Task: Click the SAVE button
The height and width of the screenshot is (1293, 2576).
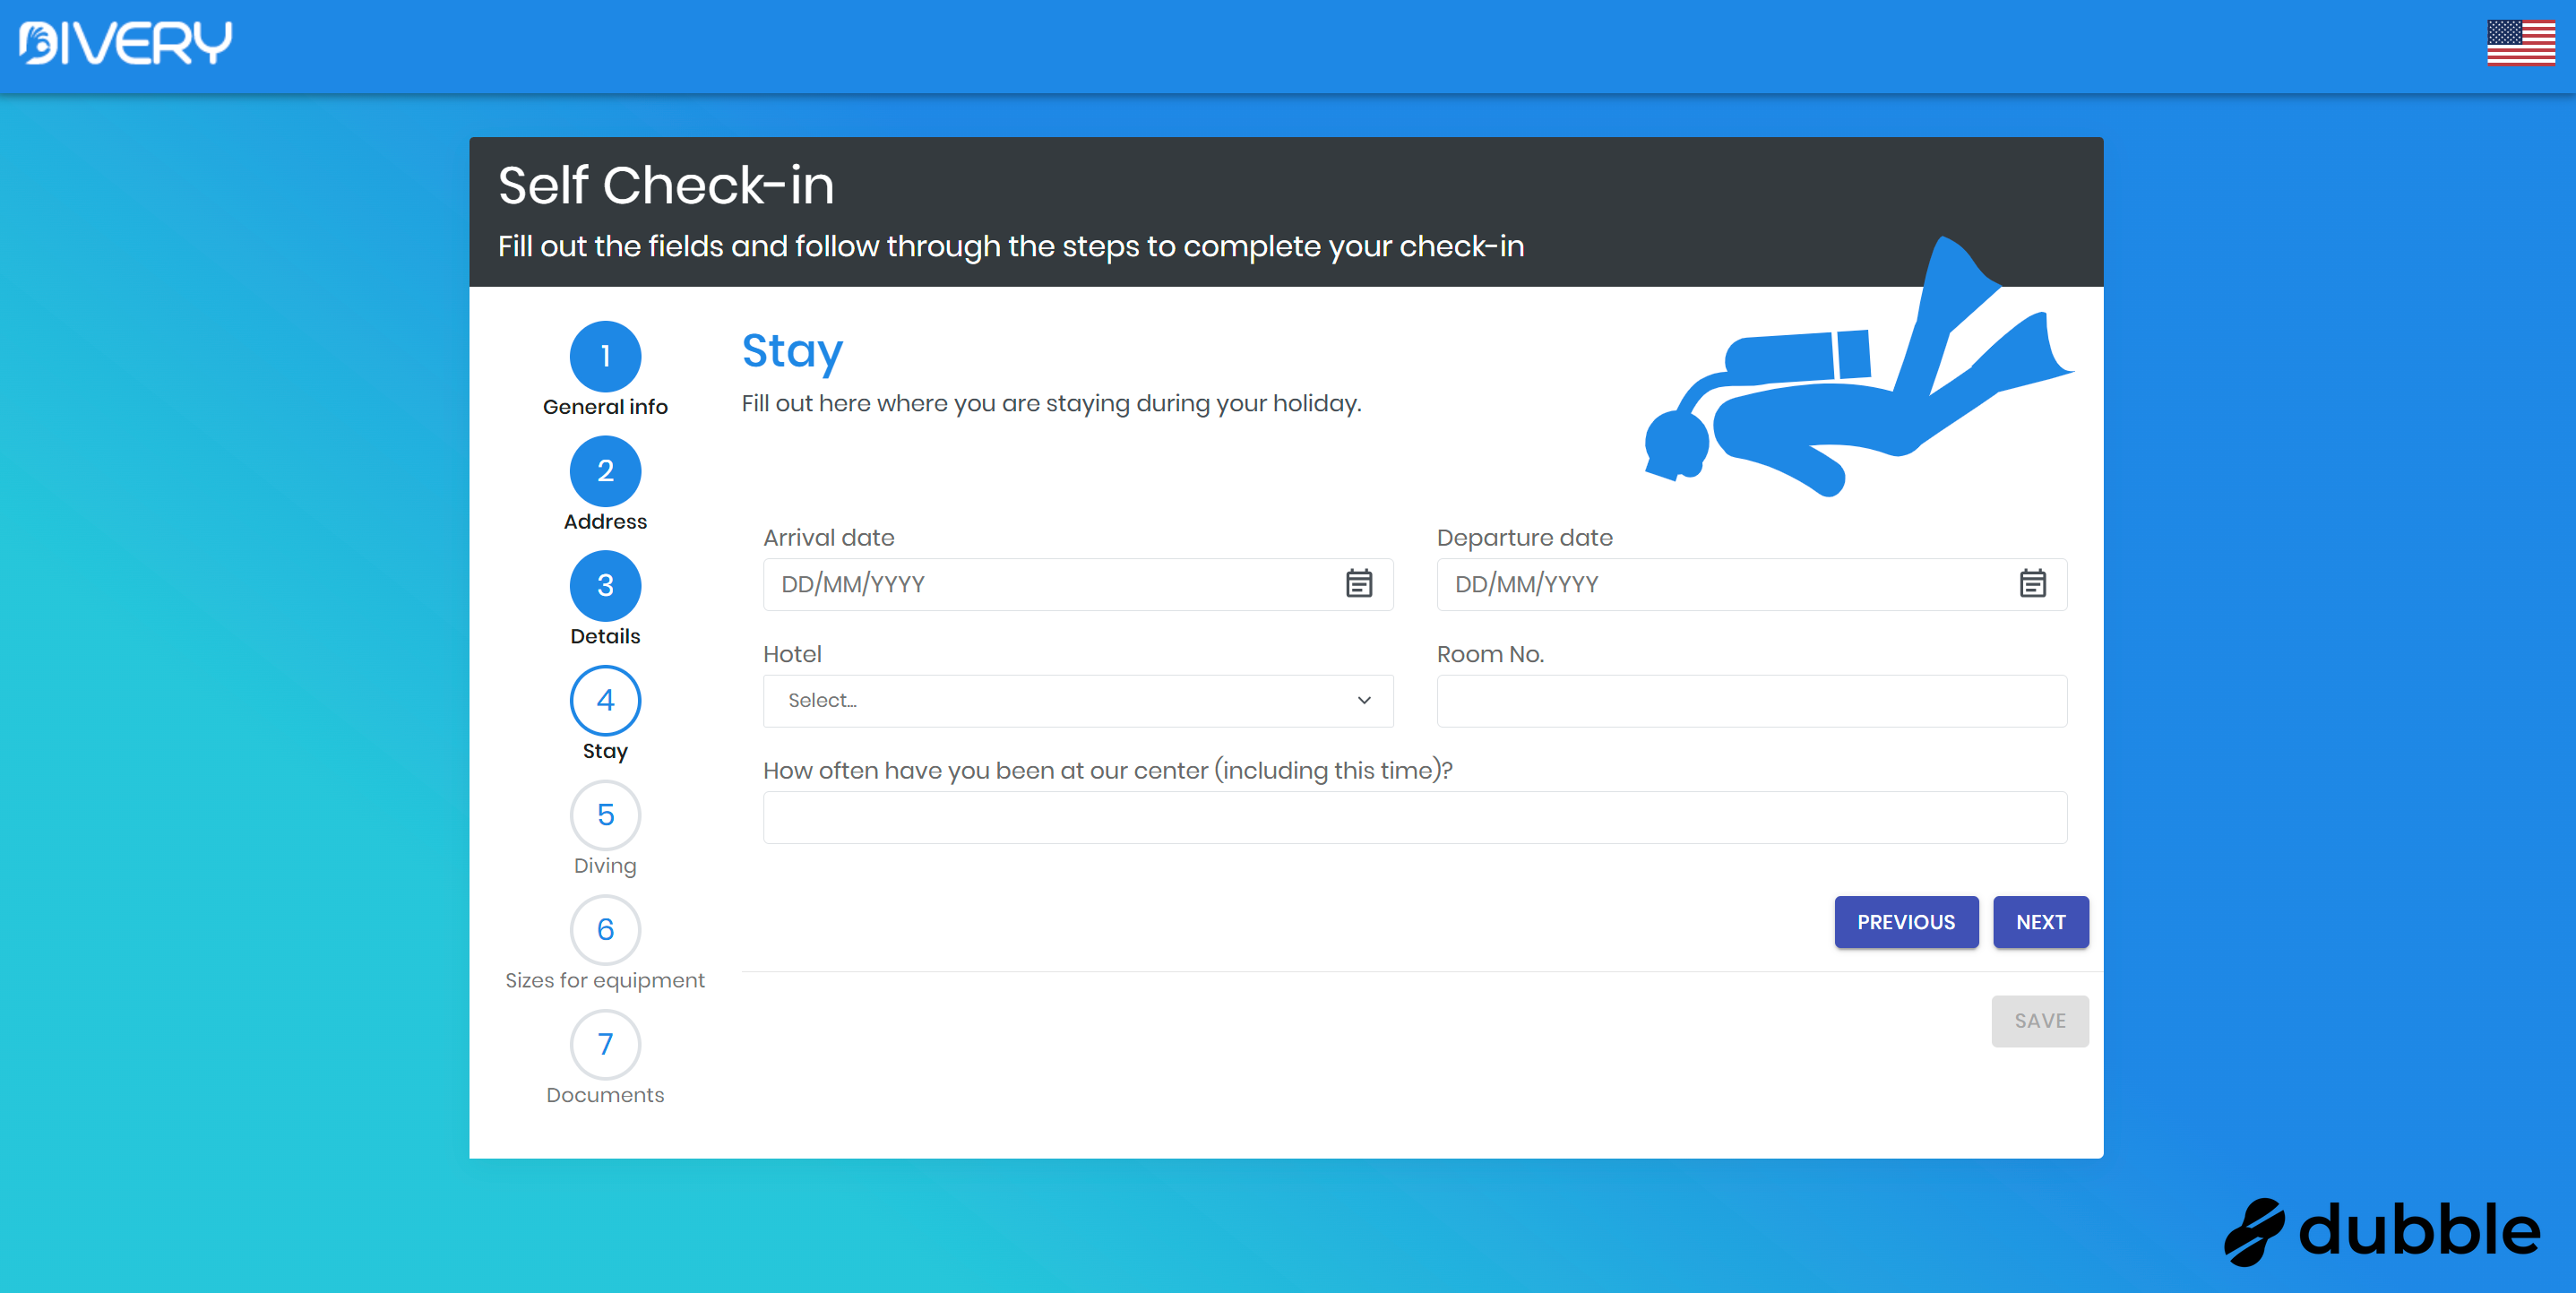Action: tap(2039, 1021)
